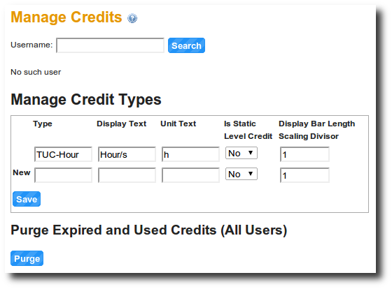392x289 pixels.
Task: Click the New row Type field
Action: click(63, 175)
